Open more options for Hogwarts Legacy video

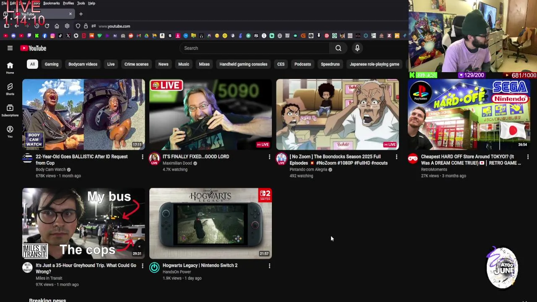pos(269,266)
